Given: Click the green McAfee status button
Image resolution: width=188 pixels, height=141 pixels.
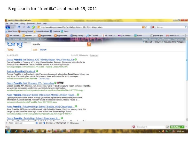Looking at the screenshot, I should tap(177, 127).
